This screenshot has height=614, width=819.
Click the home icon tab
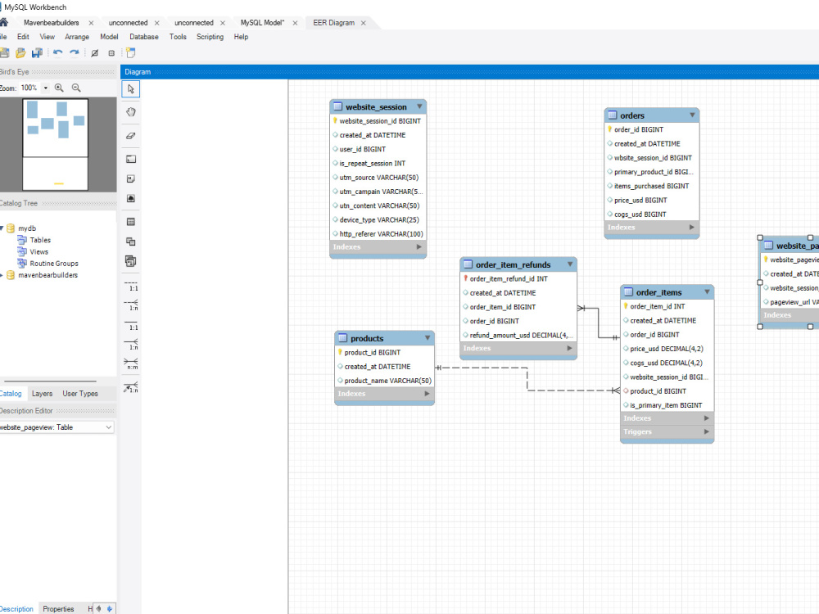[x=3, y=22]
